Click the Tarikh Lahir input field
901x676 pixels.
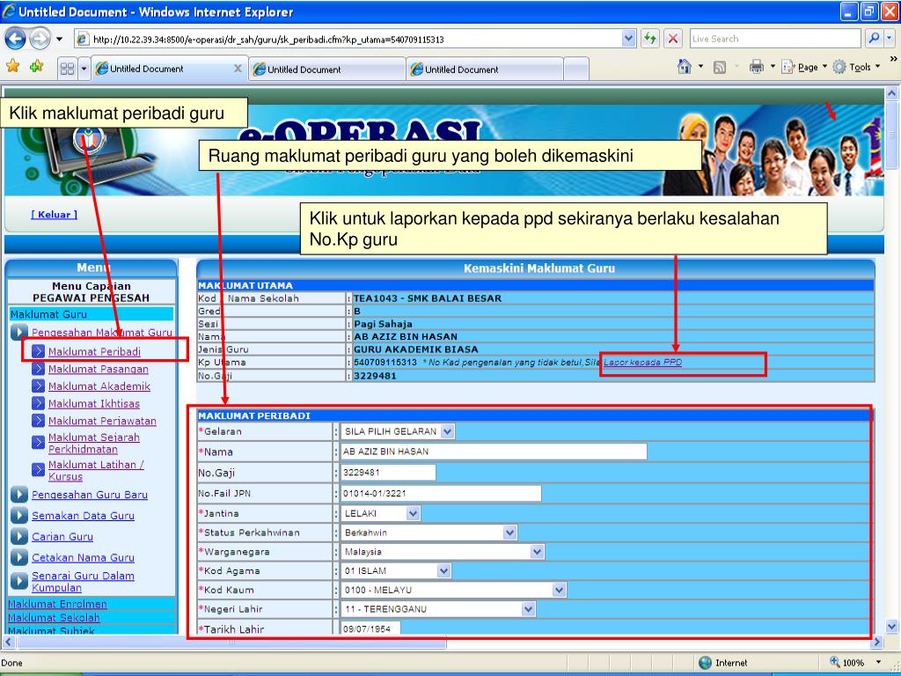tap(370, 628)
